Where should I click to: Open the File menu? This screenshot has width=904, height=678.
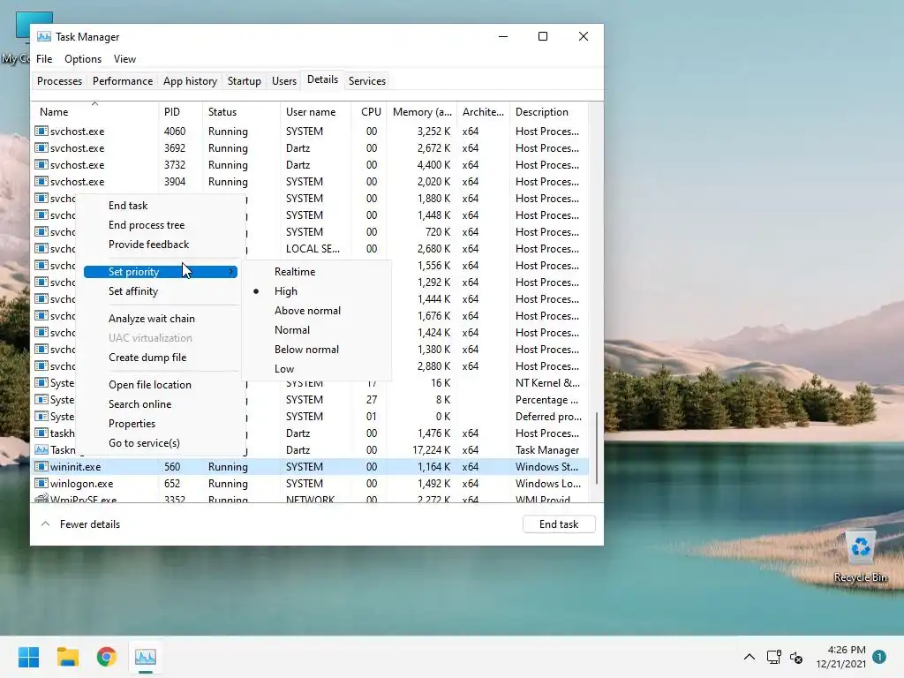pyautogui.click(x=44, y=59)
